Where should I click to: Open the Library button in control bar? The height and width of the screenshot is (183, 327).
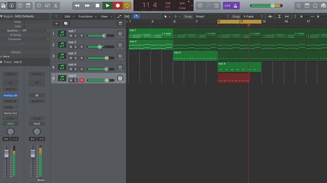click(x=4, y=6)
